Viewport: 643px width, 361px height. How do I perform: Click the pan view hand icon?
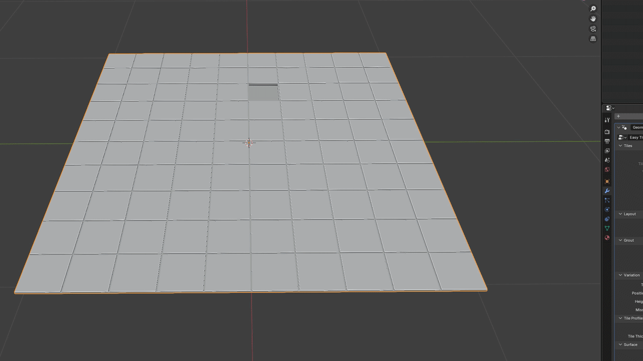click(593, 19)
